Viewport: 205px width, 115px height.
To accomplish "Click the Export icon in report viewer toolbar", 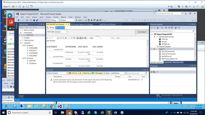I will pyautogui.click(x=86, y=38).
